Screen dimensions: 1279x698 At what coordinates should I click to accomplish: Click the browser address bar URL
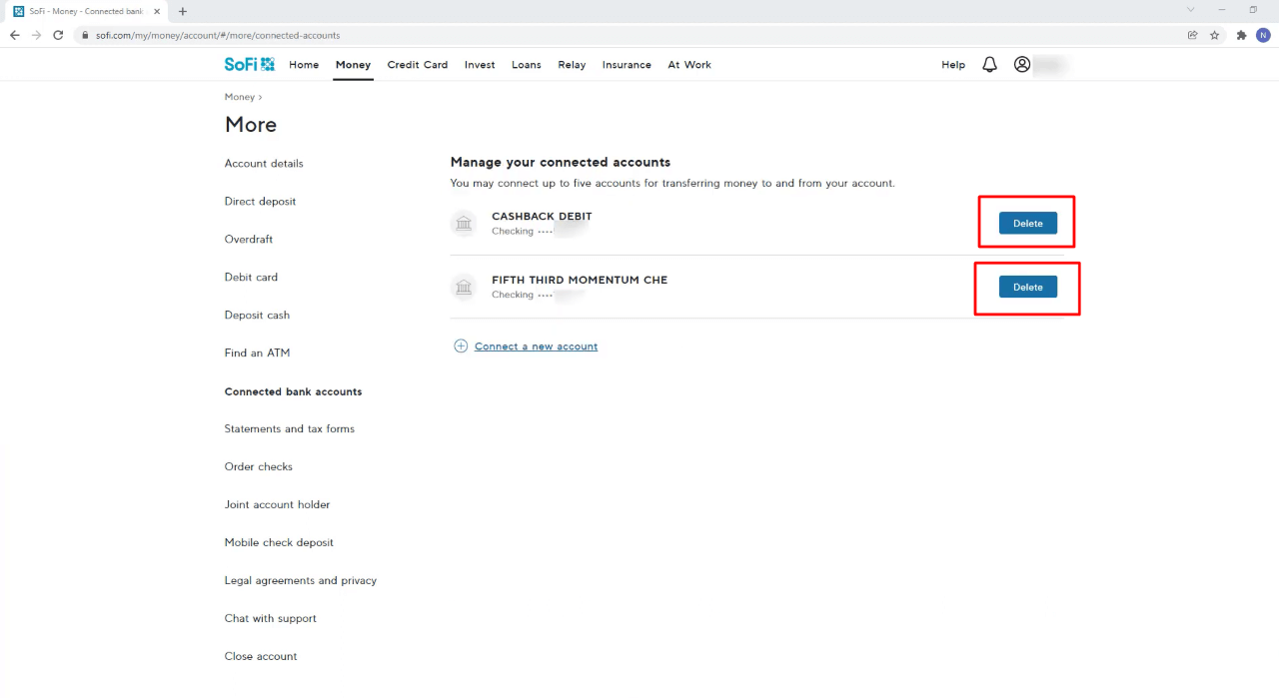(x=218, y=35)
